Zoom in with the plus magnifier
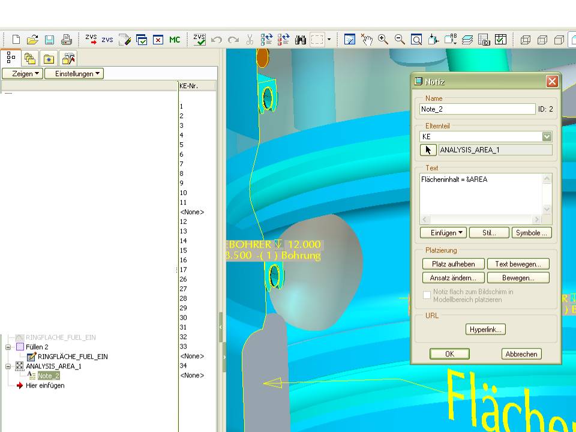The width and height of the screenshot is (576, 432). pos(383,40)
